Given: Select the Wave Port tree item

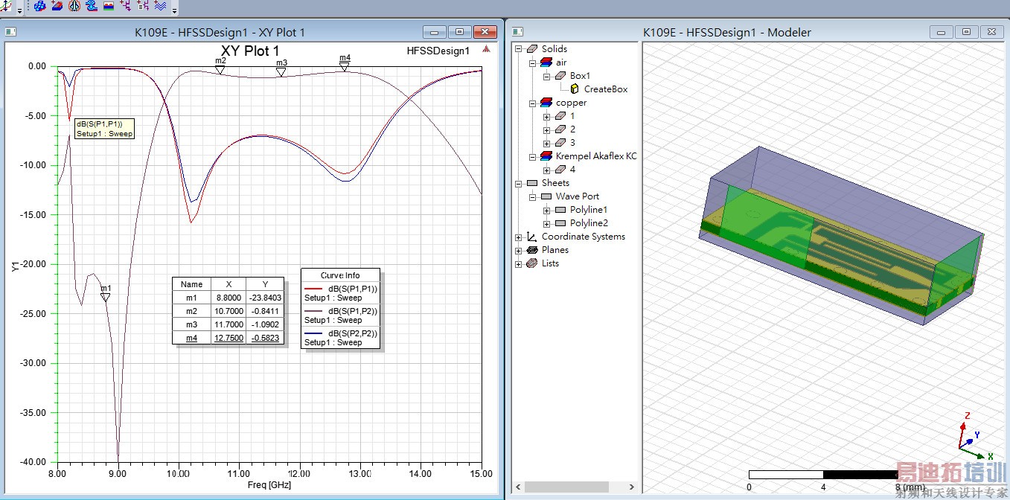Looking at the screenshot, I should pyautogui.click(x=577, y=196).
